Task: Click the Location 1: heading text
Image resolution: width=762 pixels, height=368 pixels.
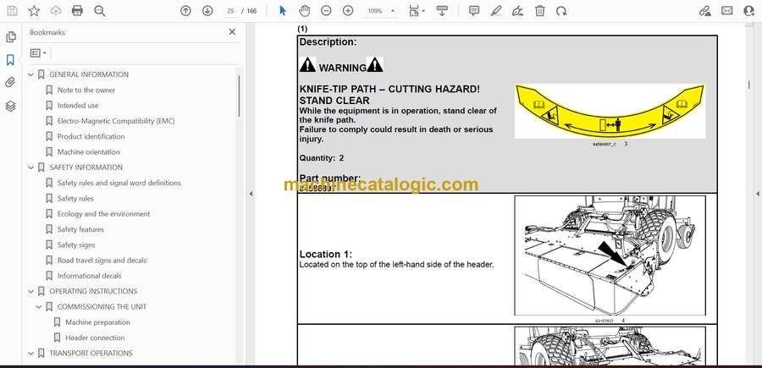Action: click(326, 254)
